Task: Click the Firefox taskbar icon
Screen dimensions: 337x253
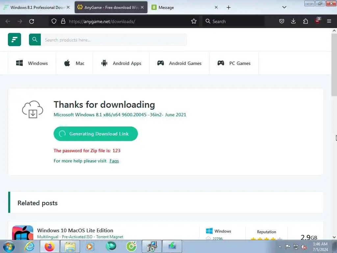Action: point(50,246)
